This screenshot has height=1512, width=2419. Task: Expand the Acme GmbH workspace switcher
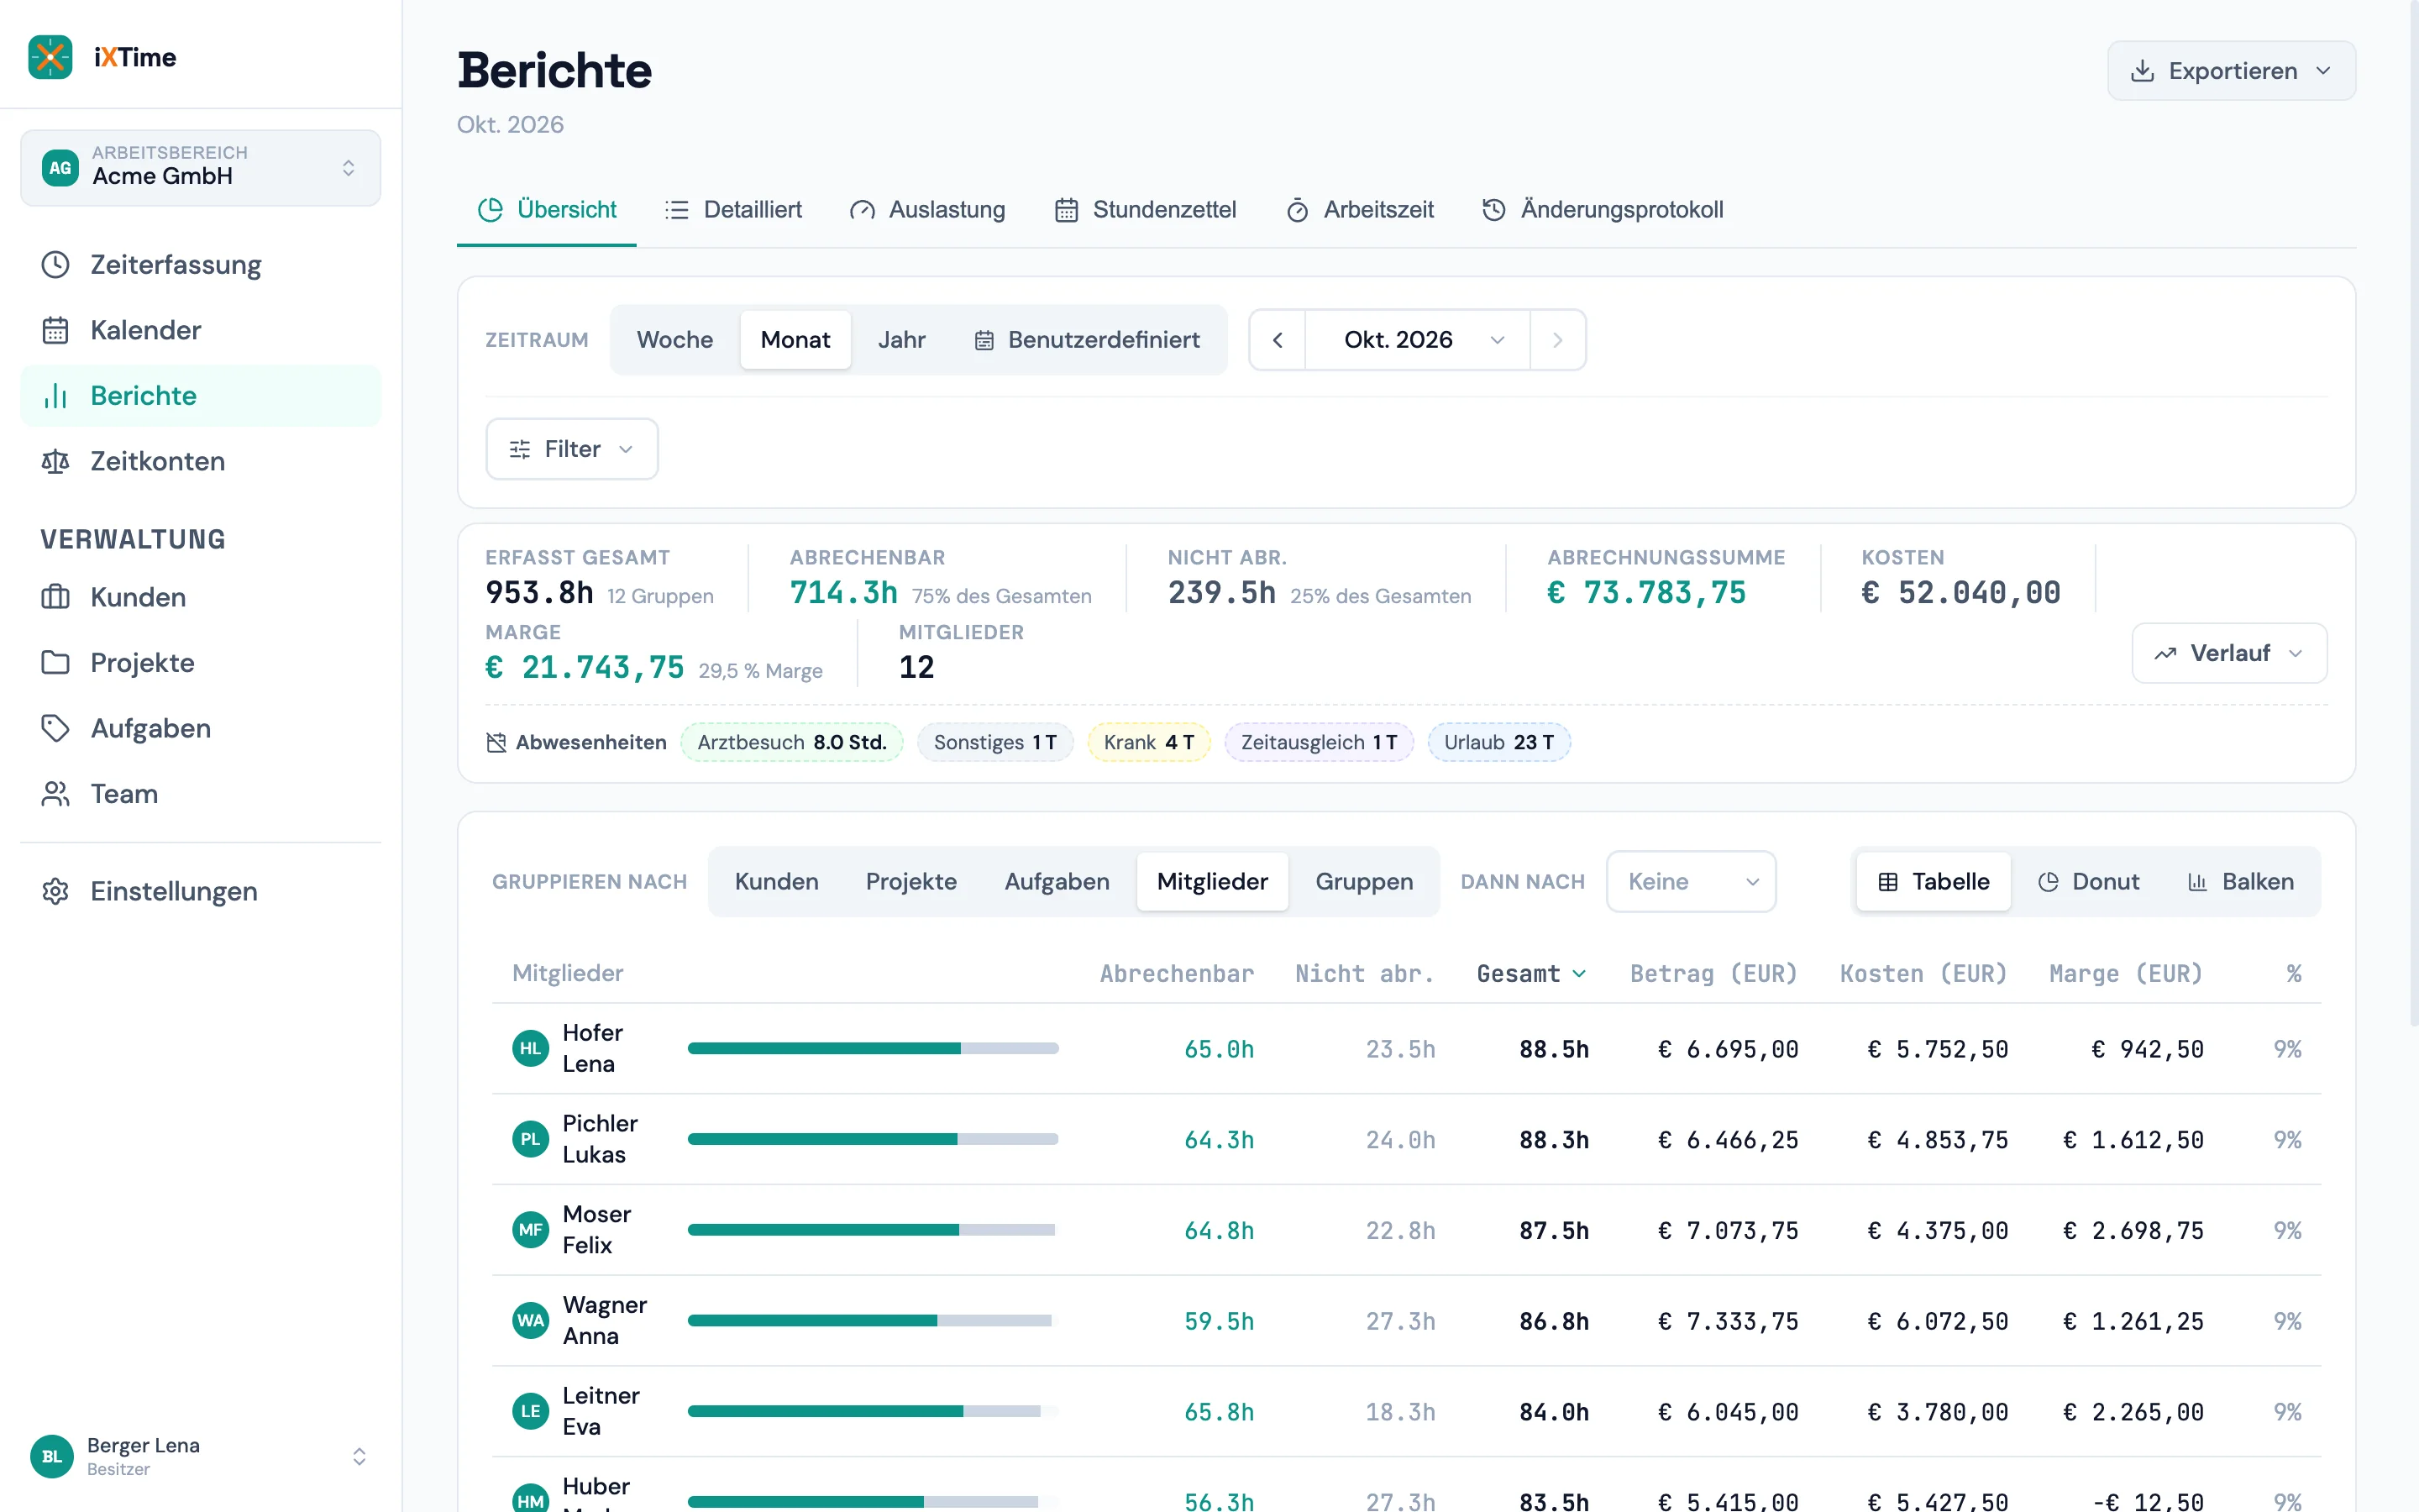click(200, 167)
